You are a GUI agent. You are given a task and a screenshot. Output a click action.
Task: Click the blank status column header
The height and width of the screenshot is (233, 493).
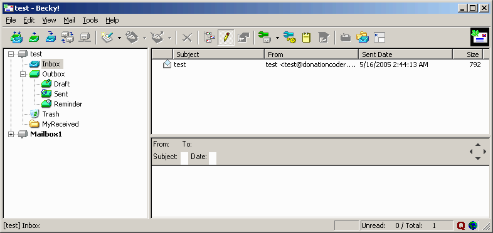[162, 54]
